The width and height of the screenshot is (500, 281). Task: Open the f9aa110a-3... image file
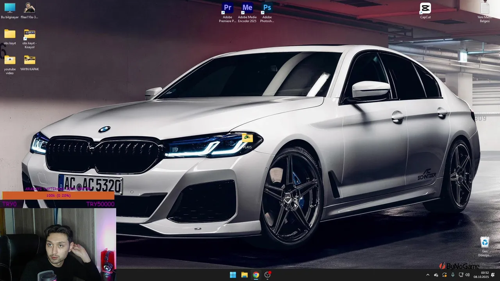pos(29,11)
